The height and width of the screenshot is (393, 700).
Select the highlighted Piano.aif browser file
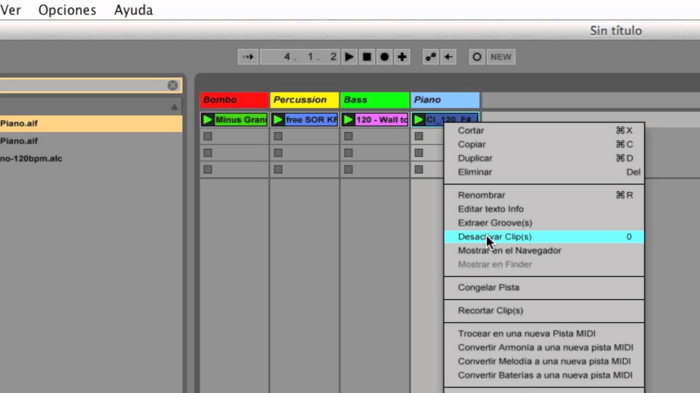coord(91,123)
